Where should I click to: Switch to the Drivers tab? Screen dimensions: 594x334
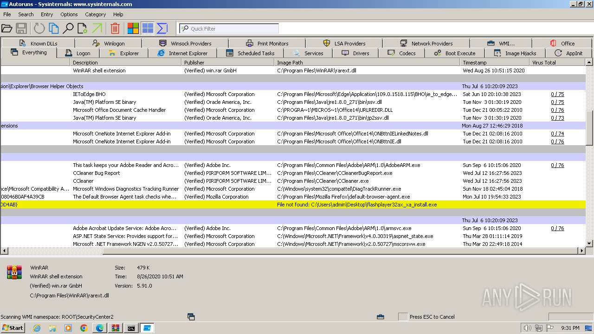click(355, 53)
